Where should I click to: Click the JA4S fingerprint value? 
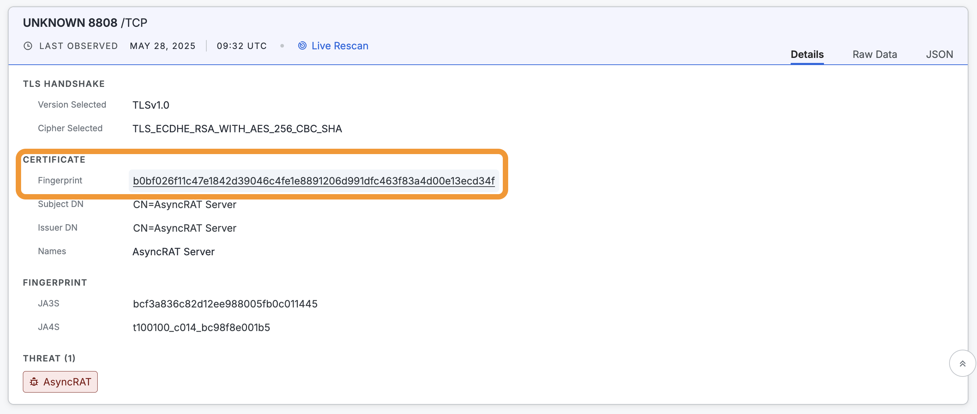(201, 327)
